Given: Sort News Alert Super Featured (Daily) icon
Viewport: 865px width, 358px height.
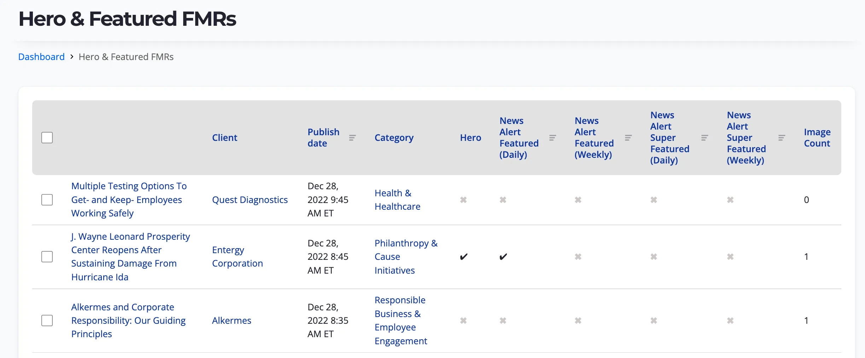Looking at the screenshot, I should [704, 138].
